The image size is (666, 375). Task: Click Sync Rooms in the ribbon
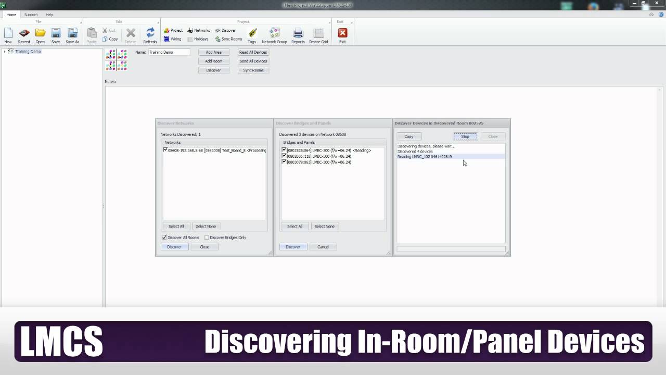[x=229, y=39]
